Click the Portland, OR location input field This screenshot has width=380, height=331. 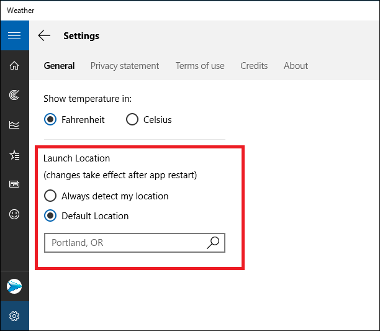coord(135,243)
